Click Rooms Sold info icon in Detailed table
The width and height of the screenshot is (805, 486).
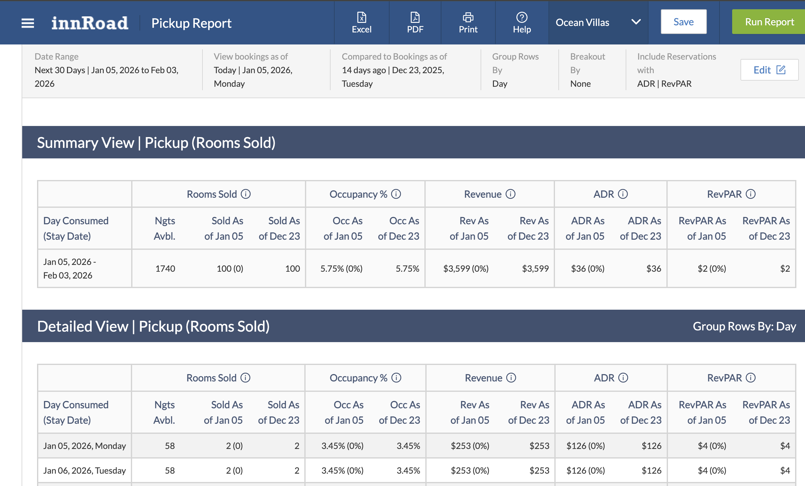click(x=245, y=378)
